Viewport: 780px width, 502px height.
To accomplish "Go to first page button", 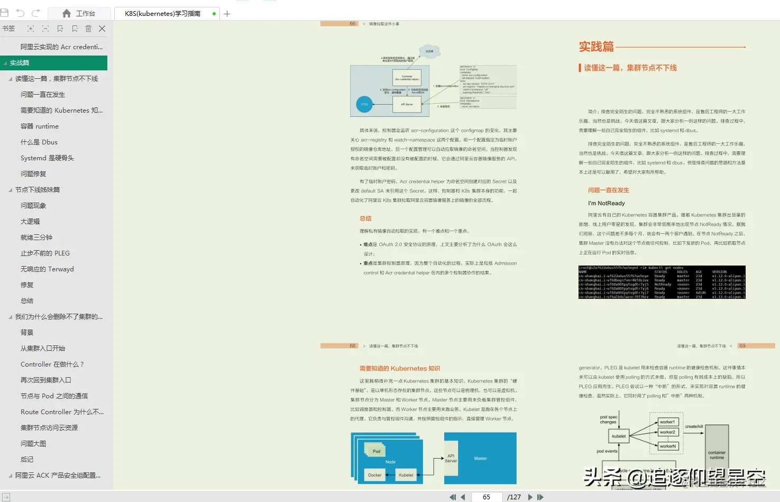I will tap(453, 497).
